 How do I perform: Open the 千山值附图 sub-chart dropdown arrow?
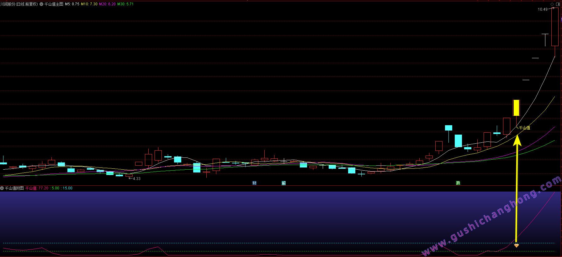(x=2, y=188)
